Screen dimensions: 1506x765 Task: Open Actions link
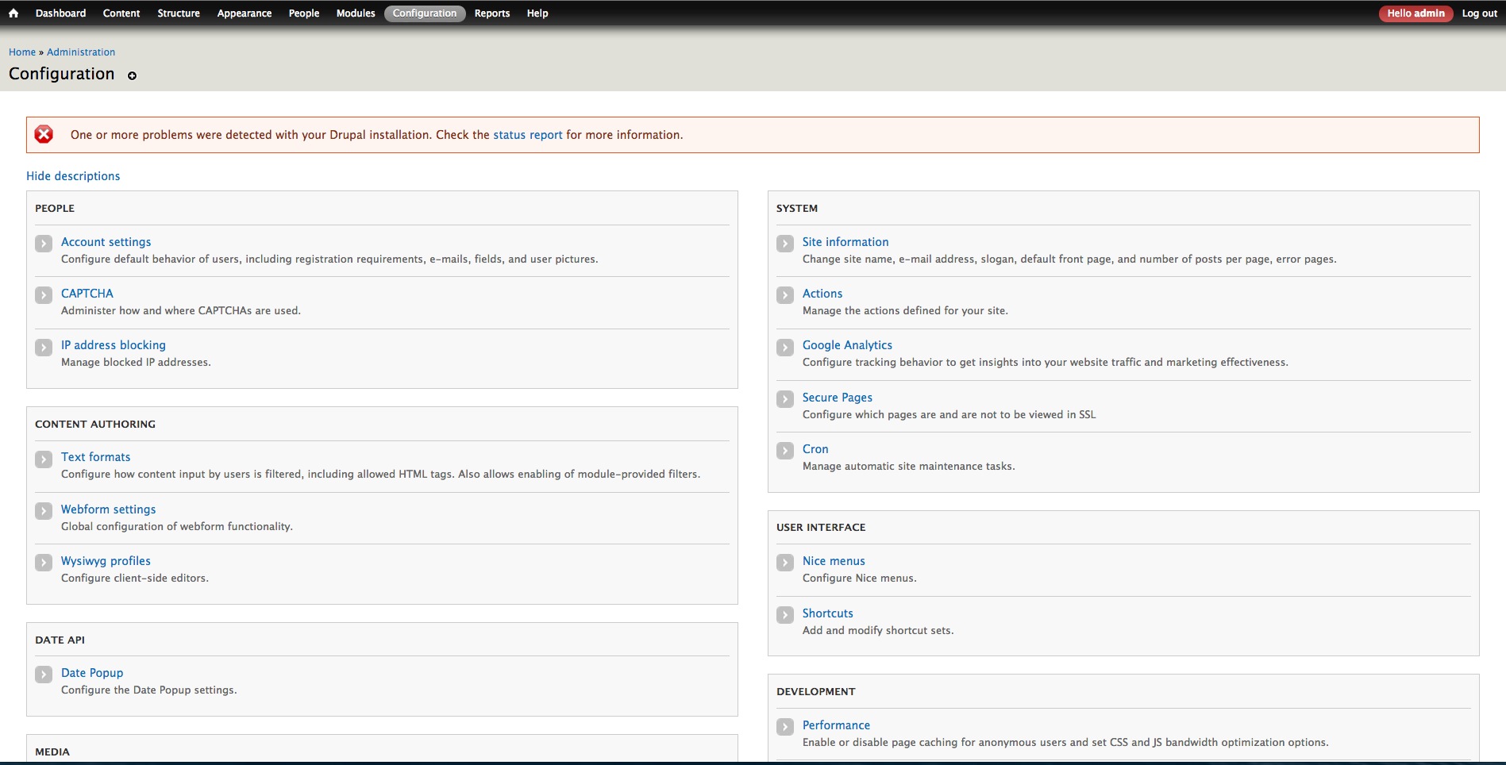(x=822, y=294)
